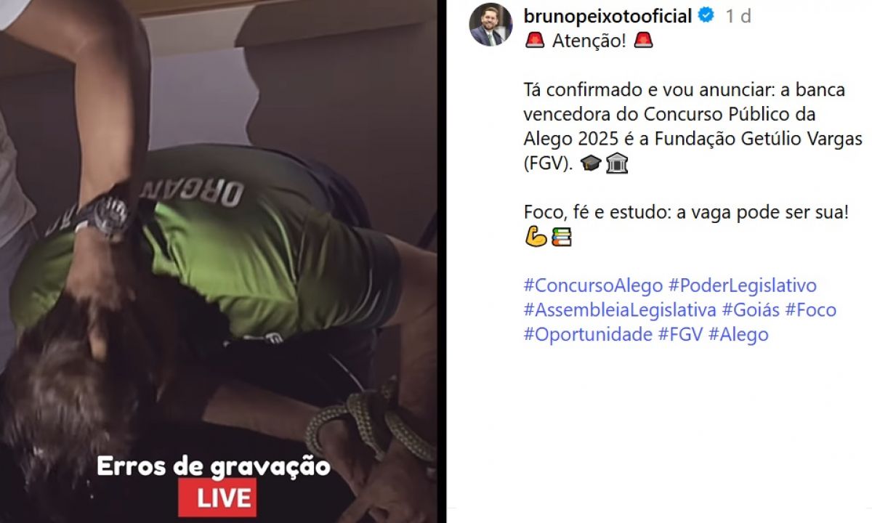Image resolution: width=872 pixels, height=523 pixels.
Task: Click the bank building emoji
Action: [616, 164]
